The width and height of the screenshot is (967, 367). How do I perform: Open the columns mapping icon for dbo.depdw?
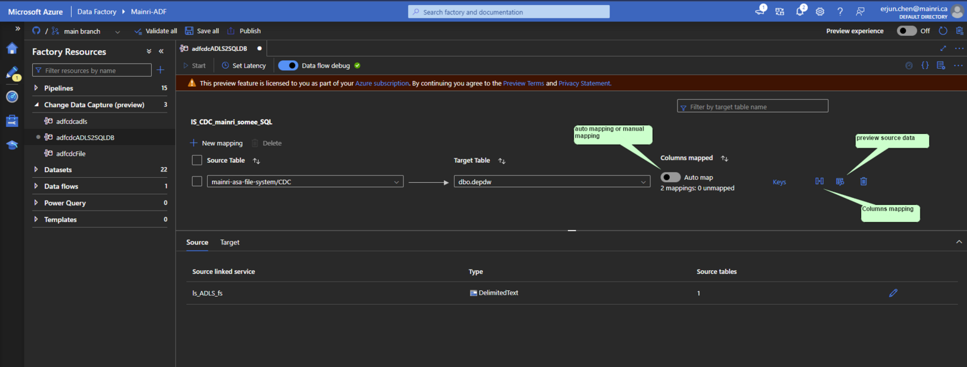point(819,181)
